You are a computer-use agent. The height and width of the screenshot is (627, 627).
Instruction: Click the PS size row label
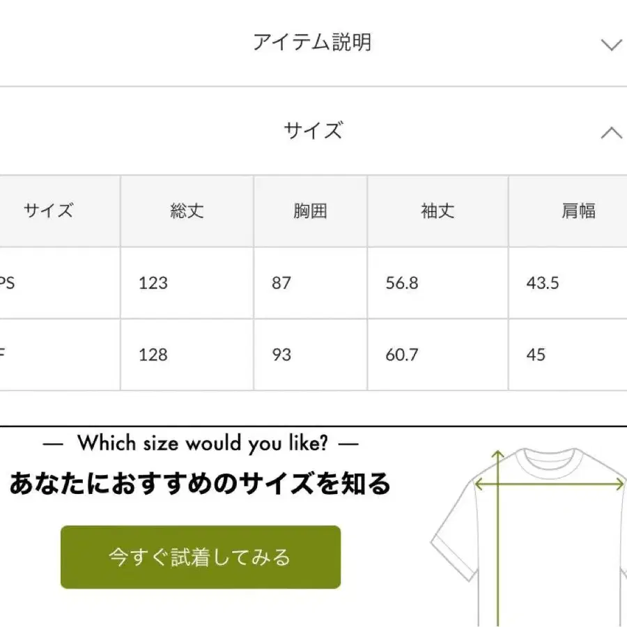click(7, 283)
